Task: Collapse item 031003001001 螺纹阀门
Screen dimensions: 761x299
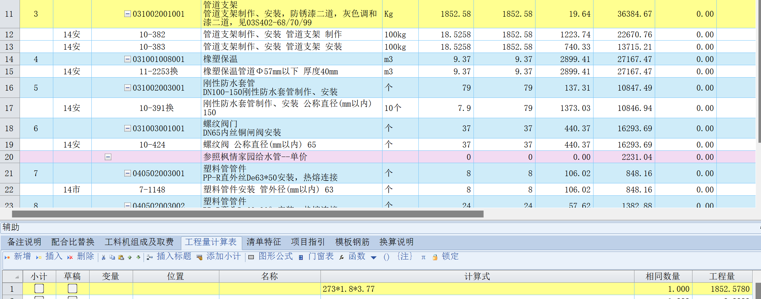Action: tap(128, 128)
